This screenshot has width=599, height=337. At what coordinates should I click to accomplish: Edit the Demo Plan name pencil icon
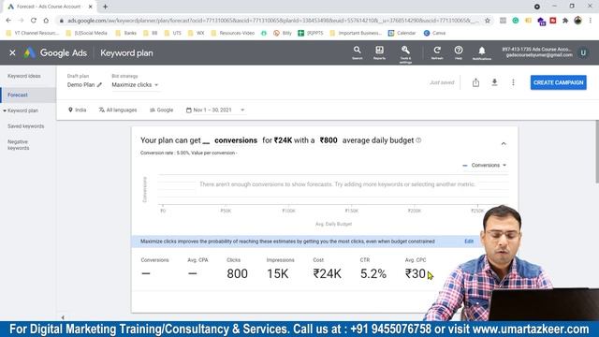click(x=99, y=85)
